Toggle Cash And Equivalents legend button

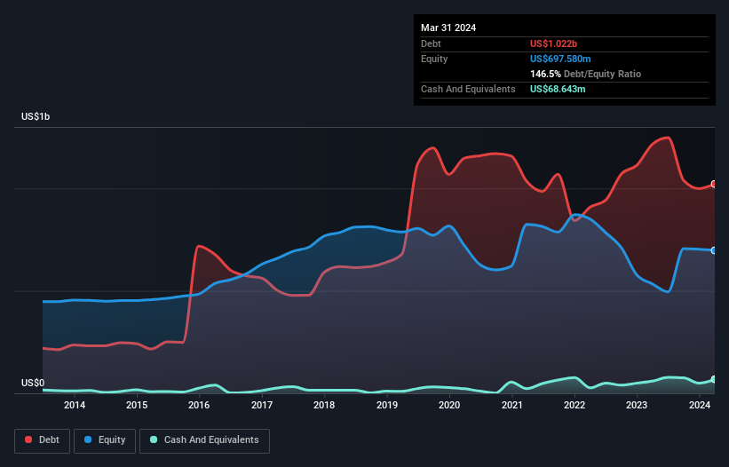click(x=204, y=440)
